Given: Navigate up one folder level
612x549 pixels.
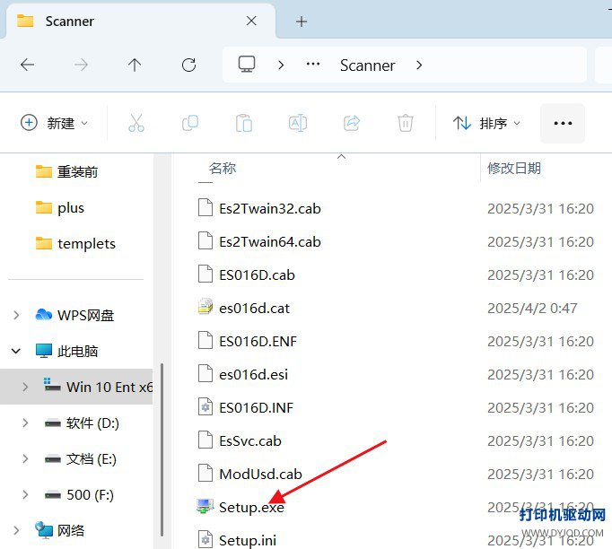Looking at the screenshot, I should [135, 65].
